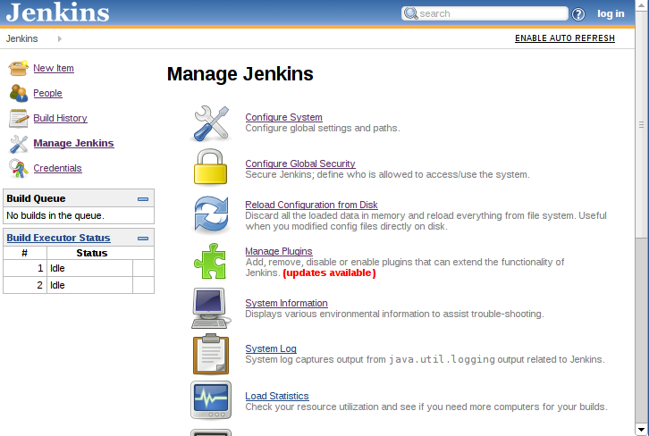Open search help question mark icon
This screenshot has width=649, height=436.
(x=578, y=14)
